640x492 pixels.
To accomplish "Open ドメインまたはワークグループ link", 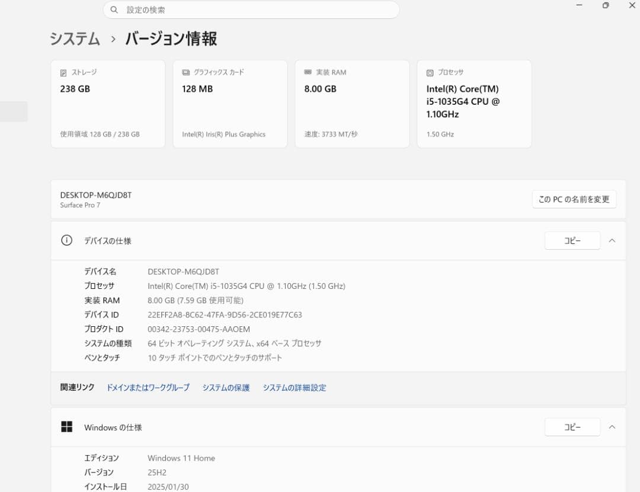I will [x=148, y=388].
